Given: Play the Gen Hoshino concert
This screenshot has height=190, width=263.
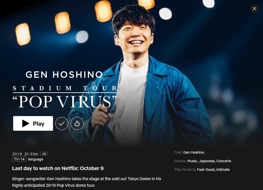Looking at the screenshot, I should (x=33, y=123).
